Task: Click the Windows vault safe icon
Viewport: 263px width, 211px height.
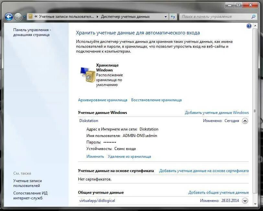Action: tap(87, 75)
